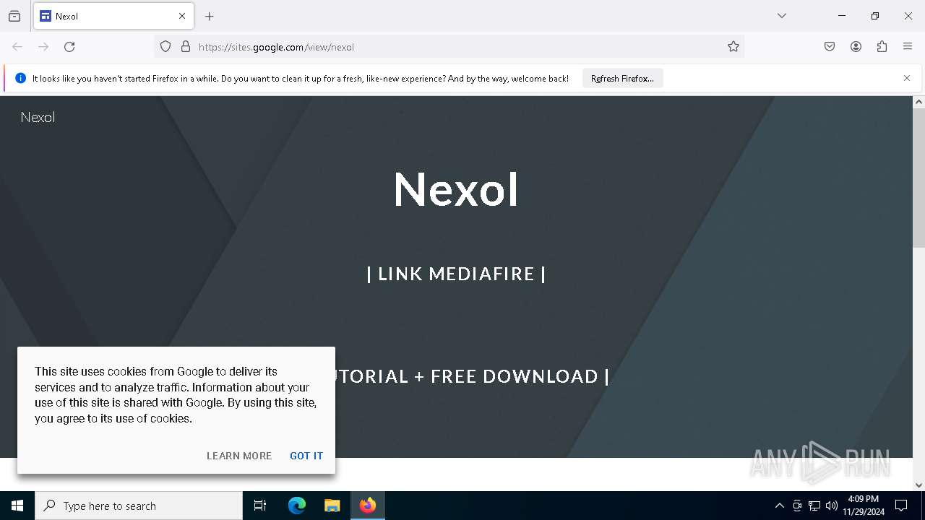
Task: Open File Explorer from taskbar
Action: pos(332,506)
